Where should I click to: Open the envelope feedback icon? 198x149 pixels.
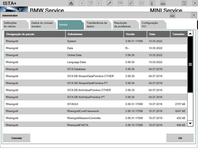pos(141,3)
